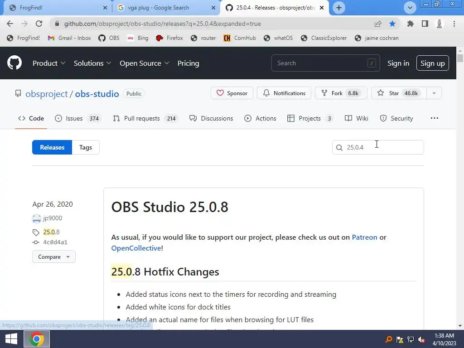This screenshot has width=464, height=348.
Task: Open the FrogFind! bookmark
Action: point(24,38)
